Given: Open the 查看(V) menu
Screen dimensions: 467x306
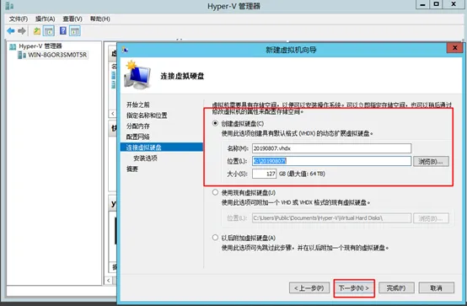Looking at the screenshot, I should (x=72, y=19).
